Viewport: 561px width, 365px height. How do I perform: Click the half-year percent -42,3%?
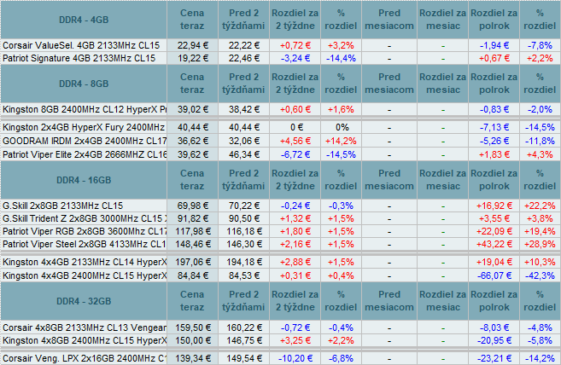pyautogui.click(x=540, y=275)
